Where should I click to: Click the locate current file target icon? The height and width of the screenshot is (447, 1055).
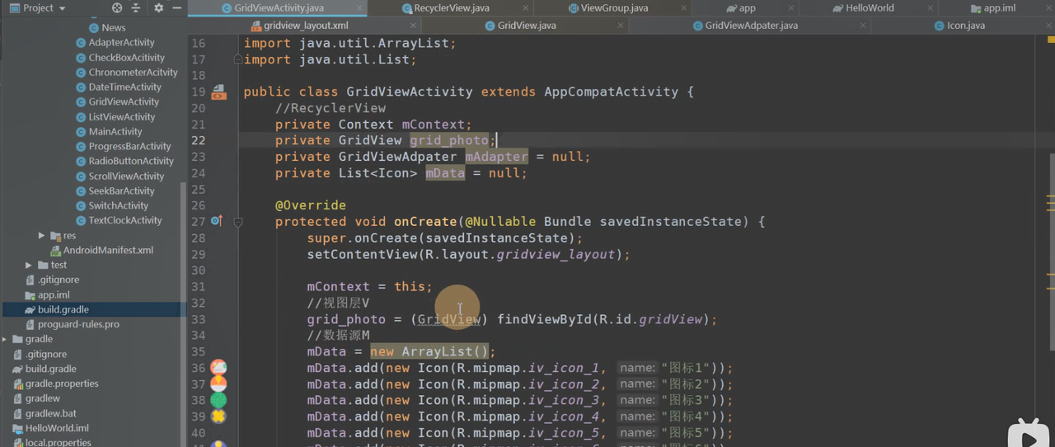(x=117, y=8)
